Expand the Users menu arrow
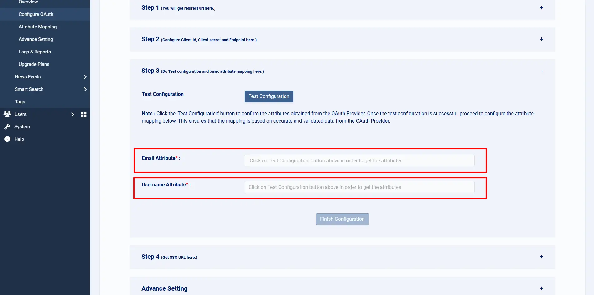The width and height of the screenshot is (594, 295). [72, 114]
